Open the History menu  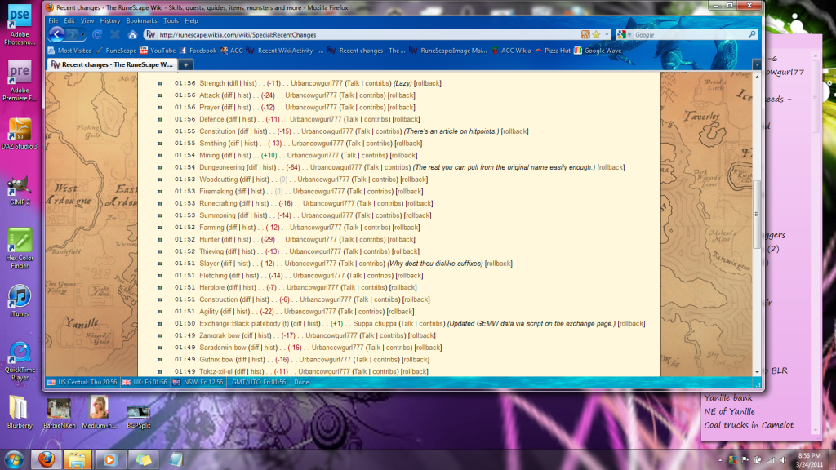[110, 20]
